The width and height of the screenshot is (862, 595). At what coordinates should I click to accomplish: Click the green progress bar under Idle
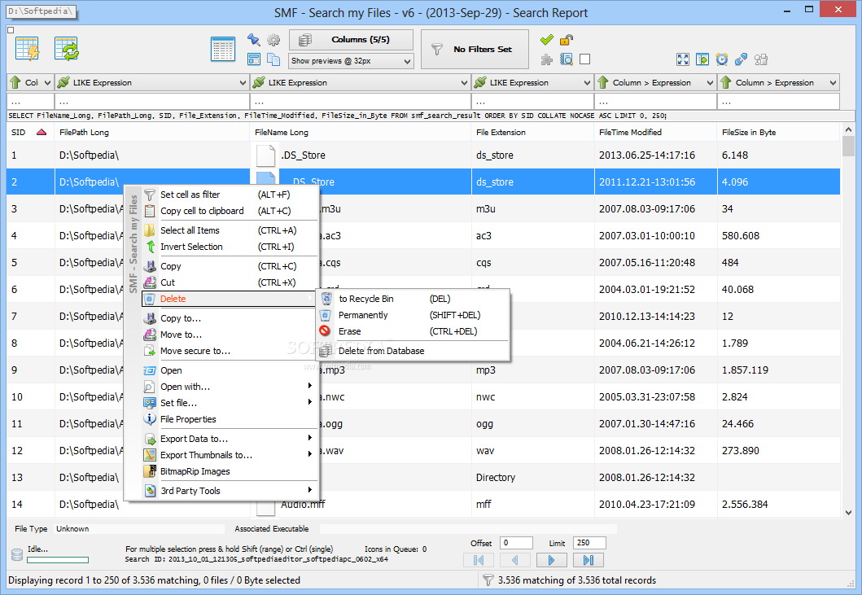click(58, 560)
